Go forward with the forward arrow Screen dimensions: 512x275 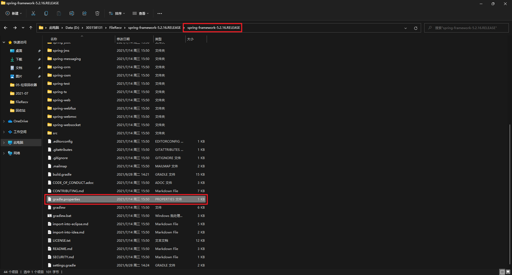tap(15, 28)
